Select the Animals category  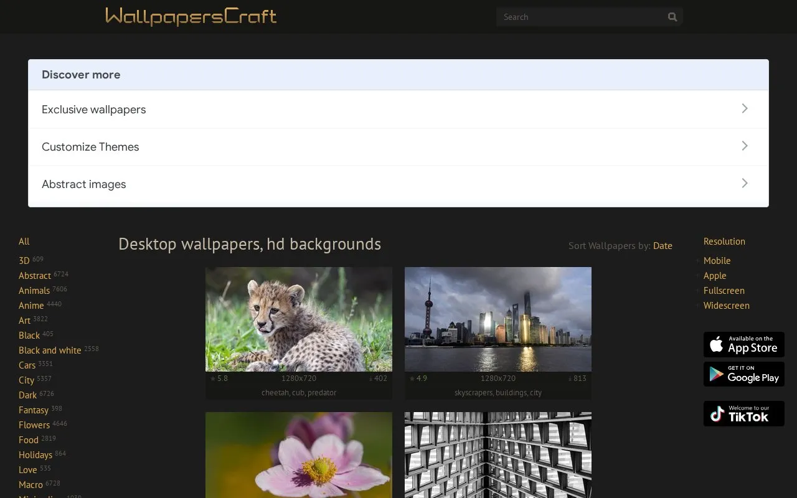34,291
